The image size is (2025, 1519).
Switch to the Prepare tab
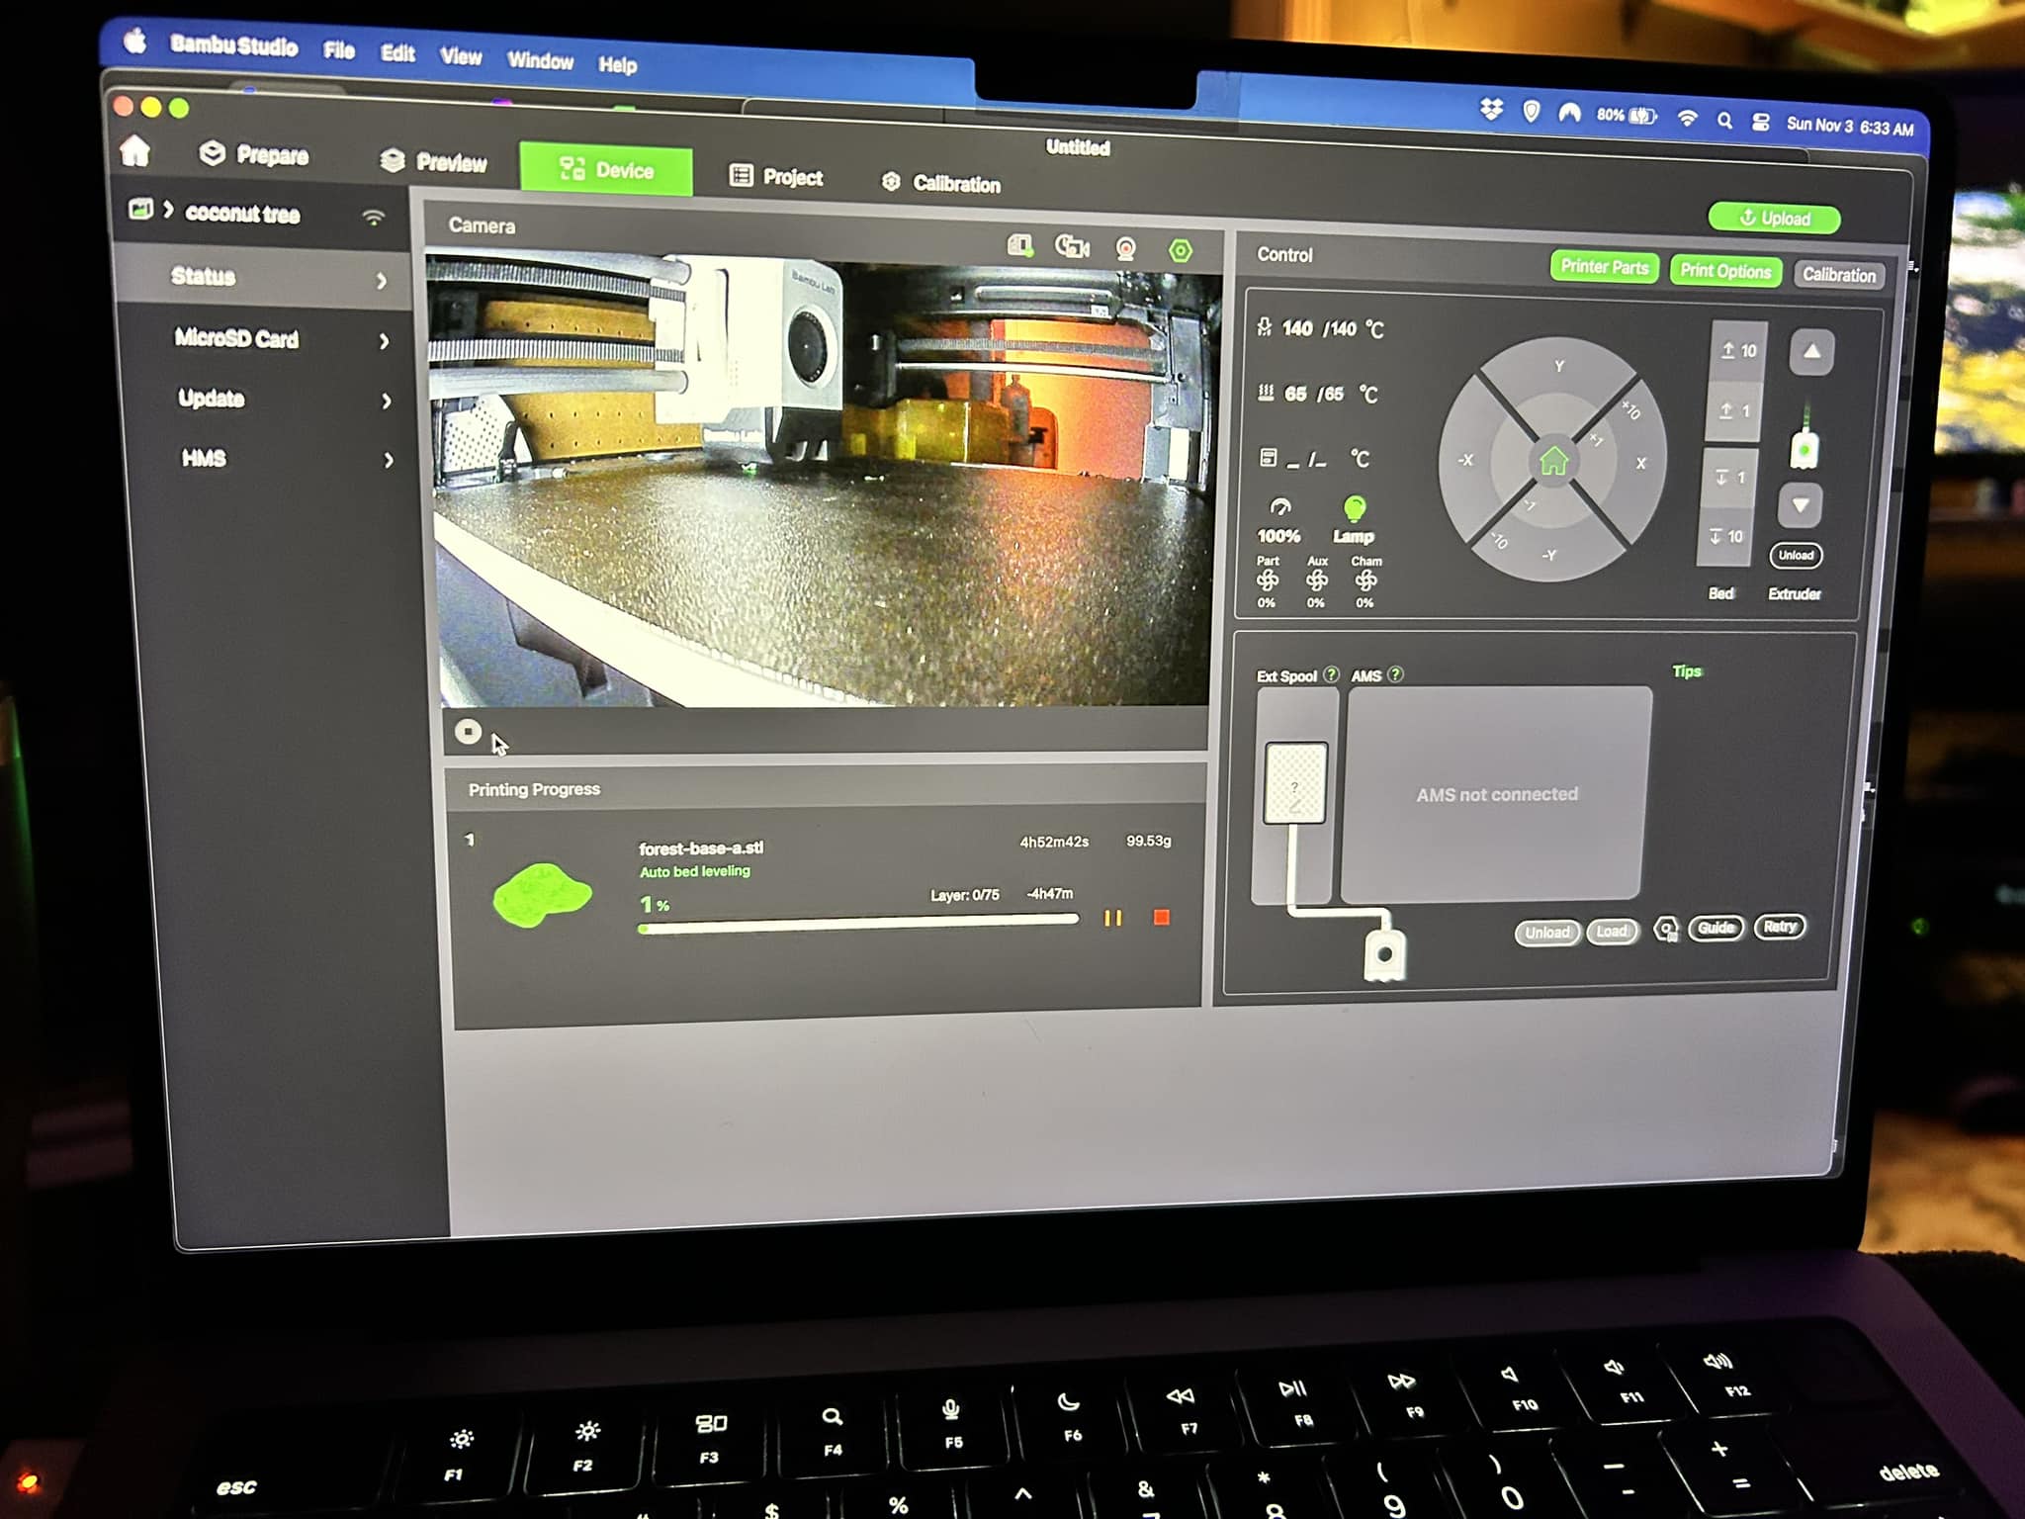click(x=253, y=154)
